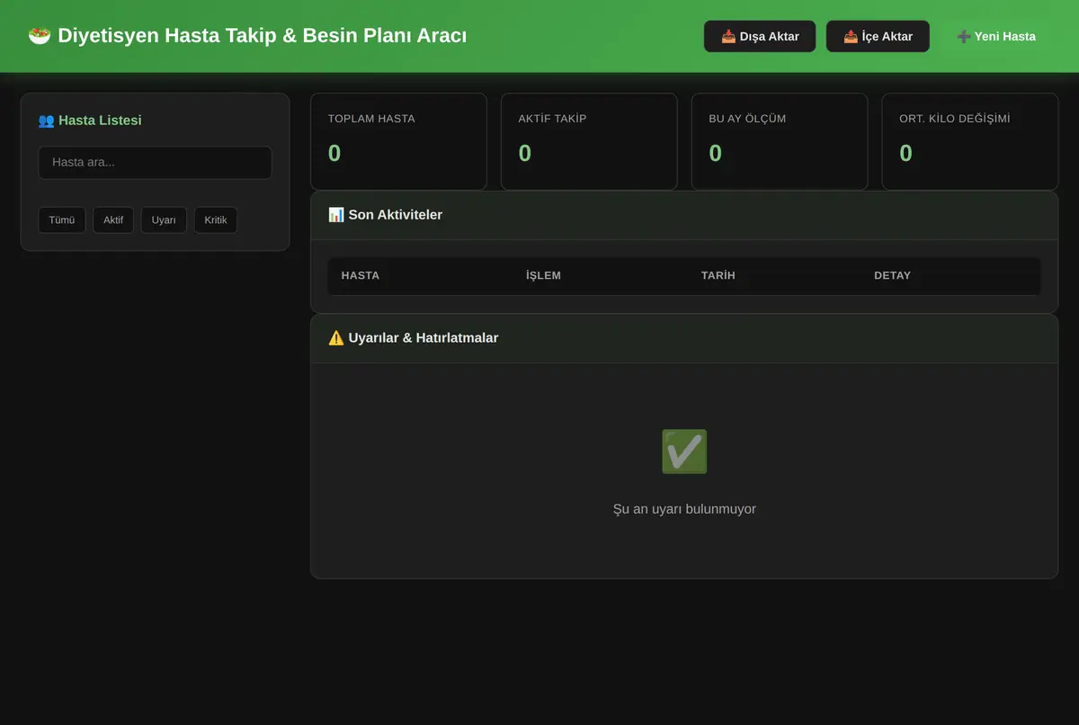Click the 'Hasta Listesi' panel heading
The image size is (1079, 725).
tap(100, 121)
